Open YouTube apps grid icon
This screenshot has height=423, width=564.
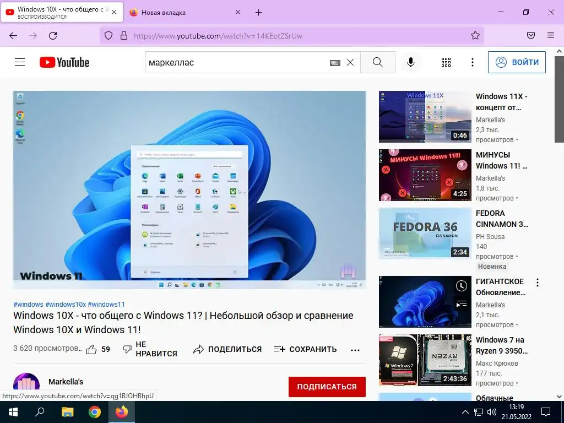(446, 62)
